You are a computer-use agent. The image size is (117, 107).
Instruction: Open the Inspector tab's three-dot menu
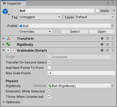tap(113, 3)
